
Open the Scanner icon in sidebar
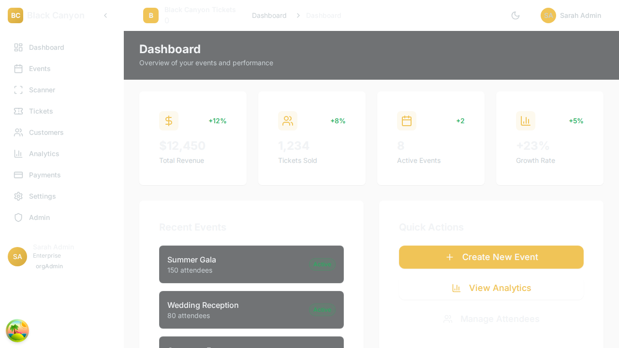click(18, 90)
